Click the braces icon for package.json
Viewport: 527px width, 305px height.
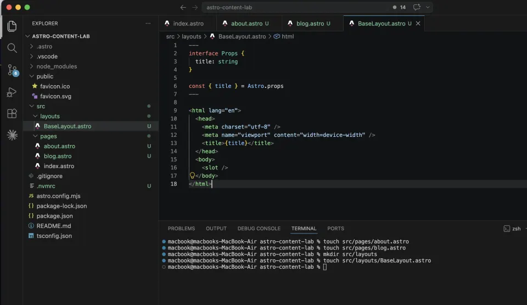[31, 216]
